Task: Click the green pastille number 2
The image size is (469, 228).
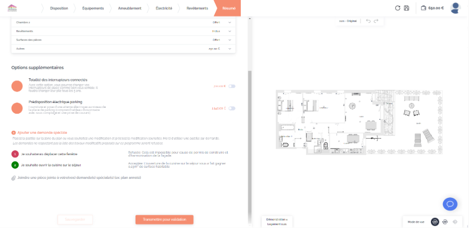Action: 15,165
